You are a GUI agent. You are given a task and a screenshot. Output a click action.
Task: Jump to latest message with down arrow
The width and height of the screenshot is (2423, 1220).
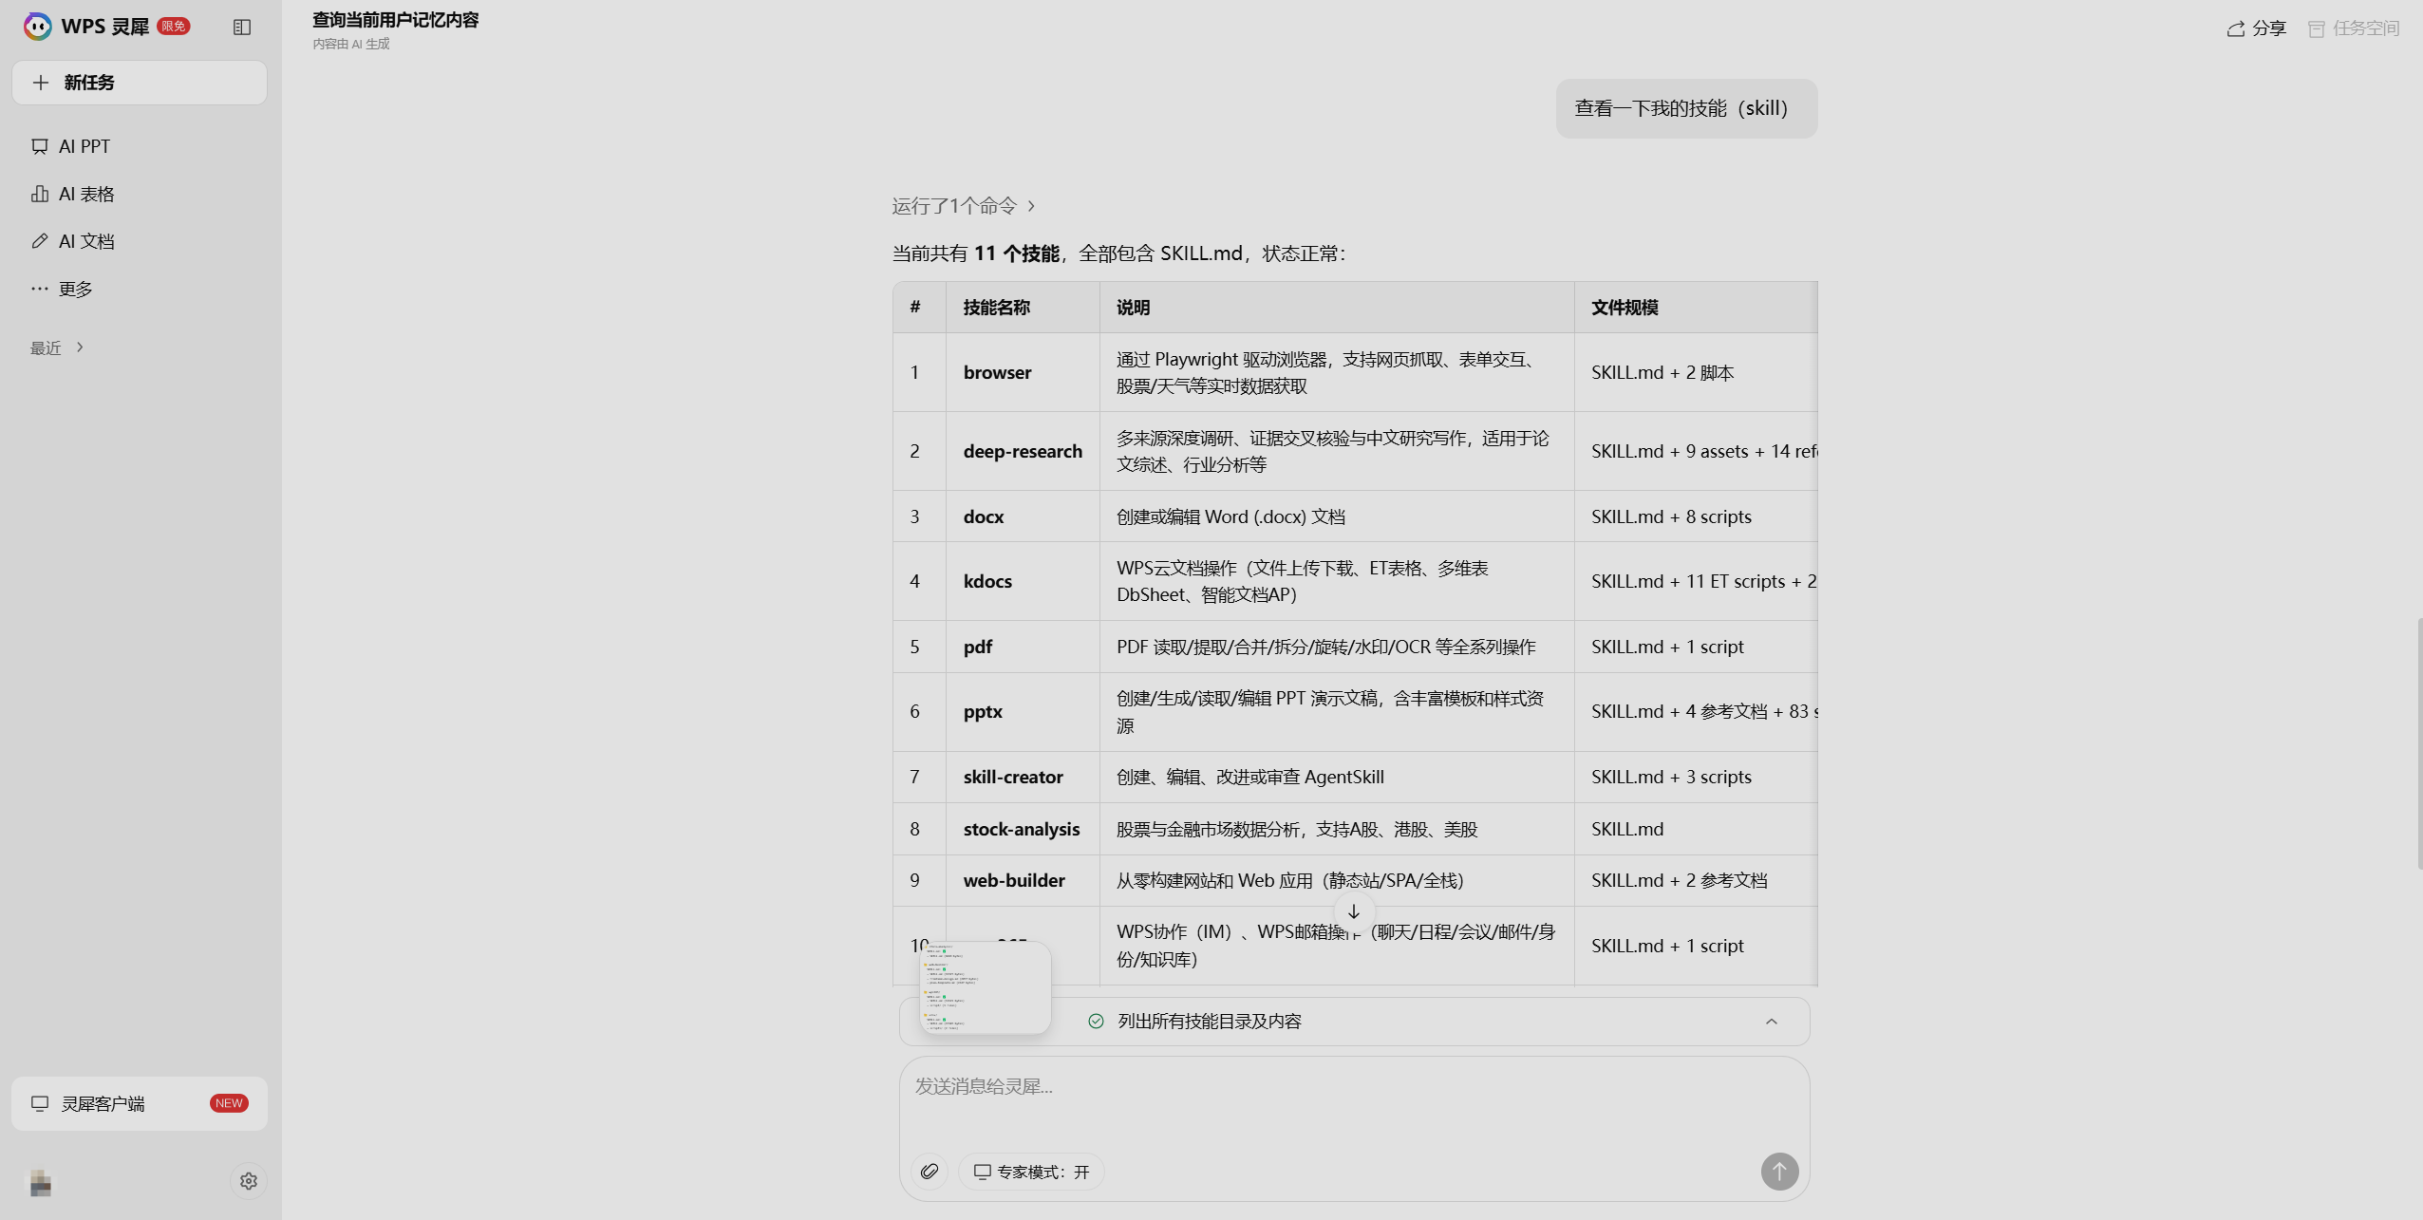pyautogui.click(x=1354, y=911)
